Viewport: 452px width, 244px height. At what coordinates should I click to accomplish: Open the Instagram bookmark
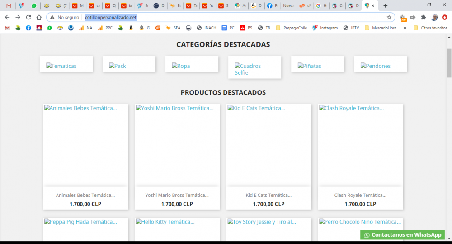325,28
